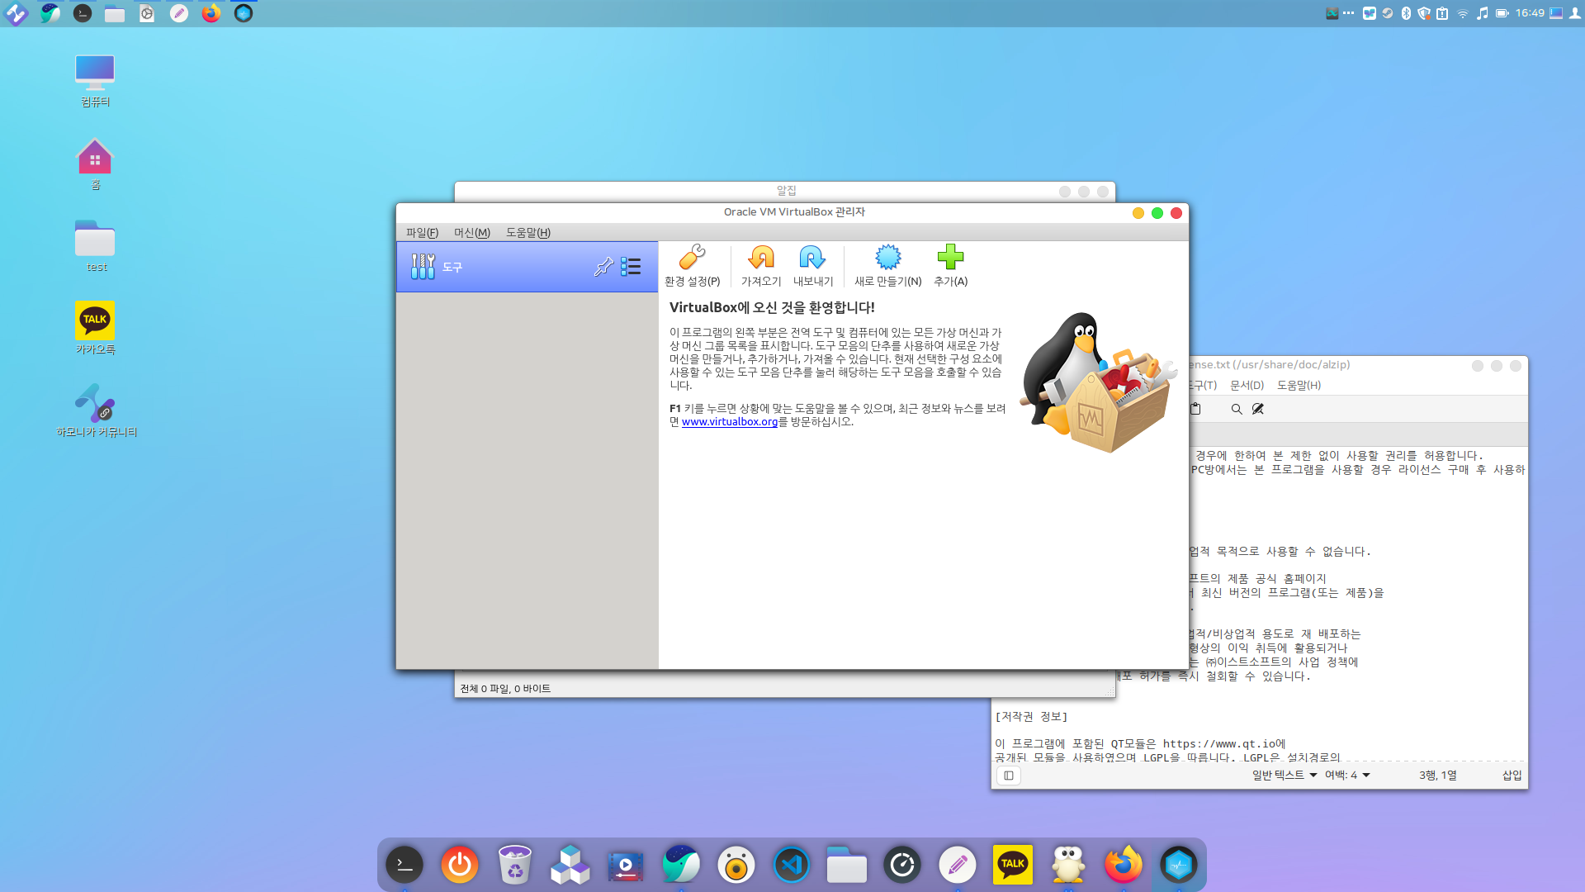Open the video player icon in dock
1585x892 pixels.
626,865
